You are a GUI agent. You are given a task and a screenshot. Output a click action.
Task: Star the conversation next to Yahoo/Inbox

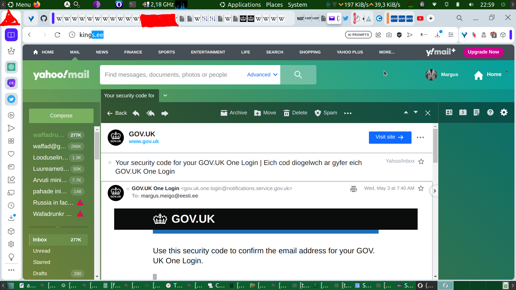421,161
